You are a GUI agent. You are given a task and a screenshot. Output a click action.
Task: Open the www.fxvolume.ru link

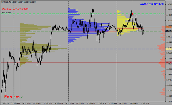click(x=152, y=4)
